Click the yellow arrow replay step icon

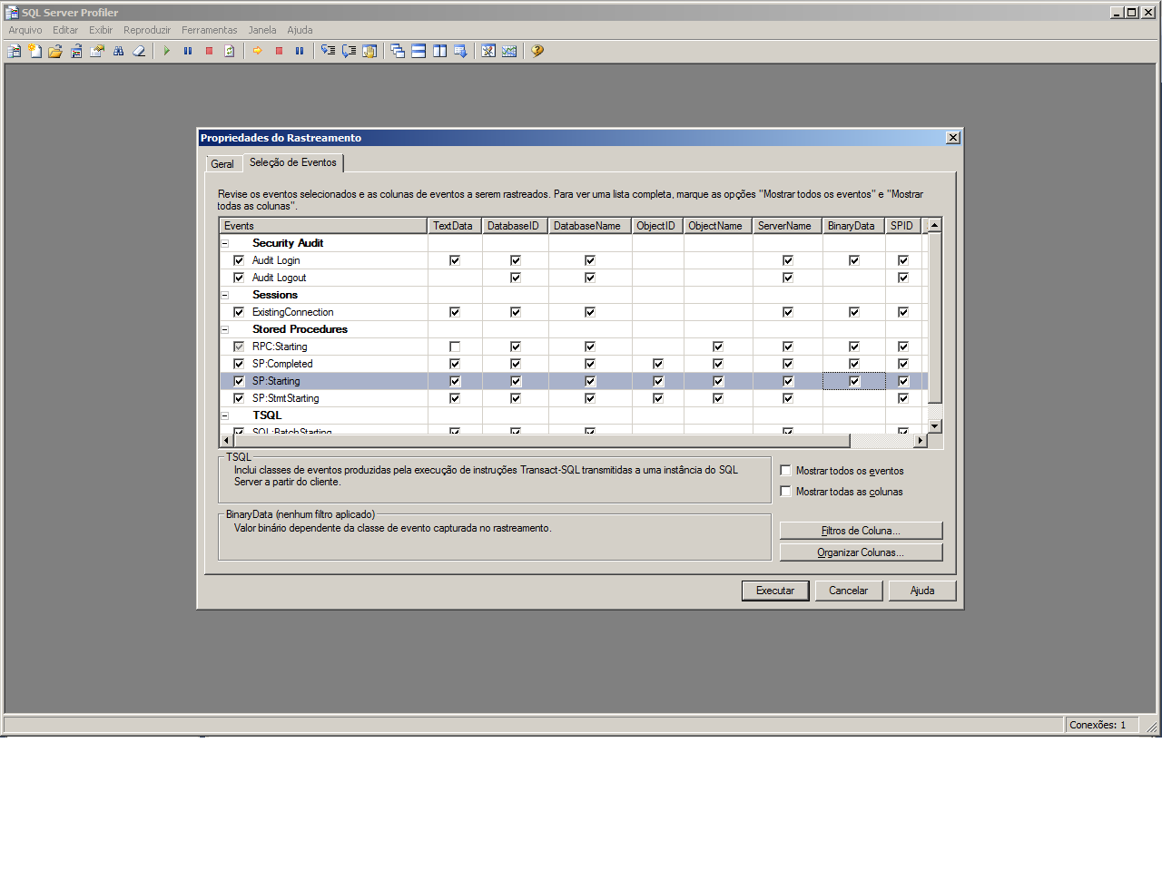[258, 52]
